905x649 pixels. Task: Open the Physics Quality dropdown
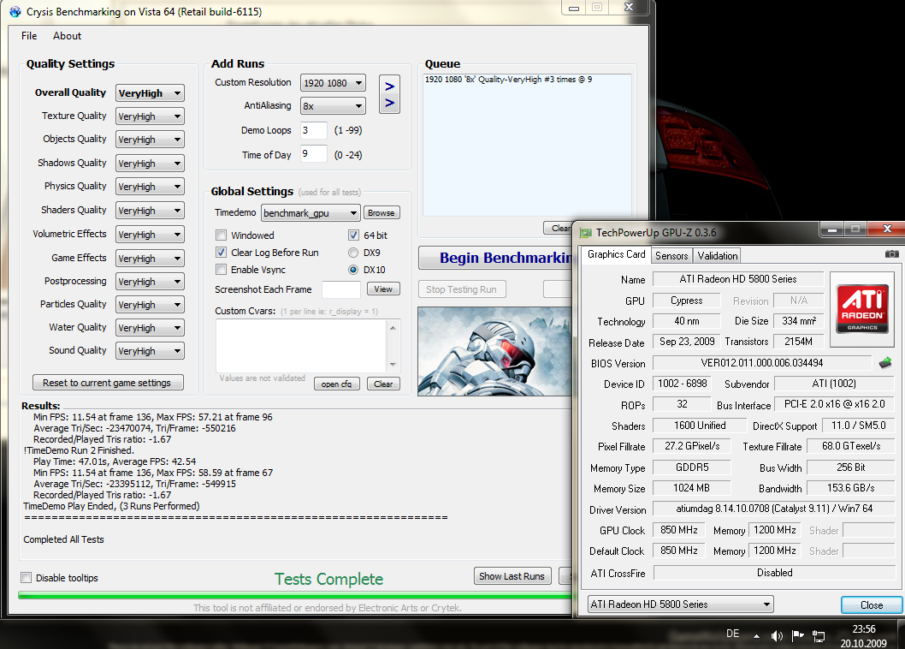150,187
